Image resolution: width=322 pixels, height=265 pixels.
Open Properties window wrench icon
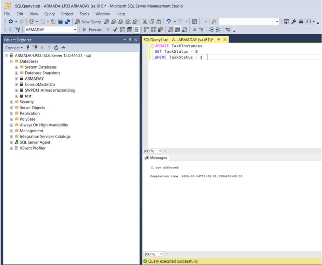click(x=294, y=22)
